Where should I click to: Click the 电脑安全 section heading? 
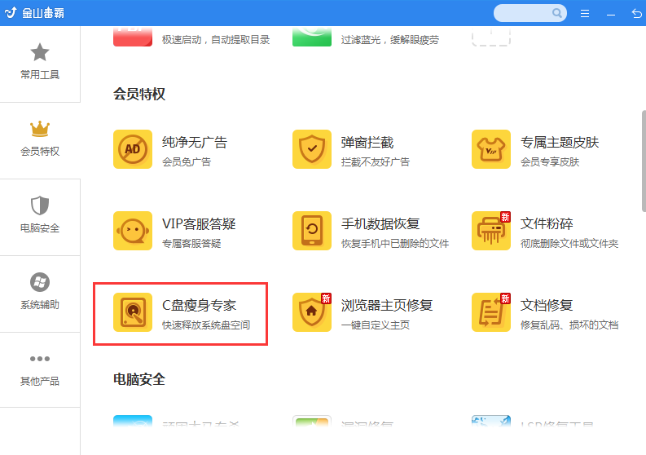tap(139, 379)
